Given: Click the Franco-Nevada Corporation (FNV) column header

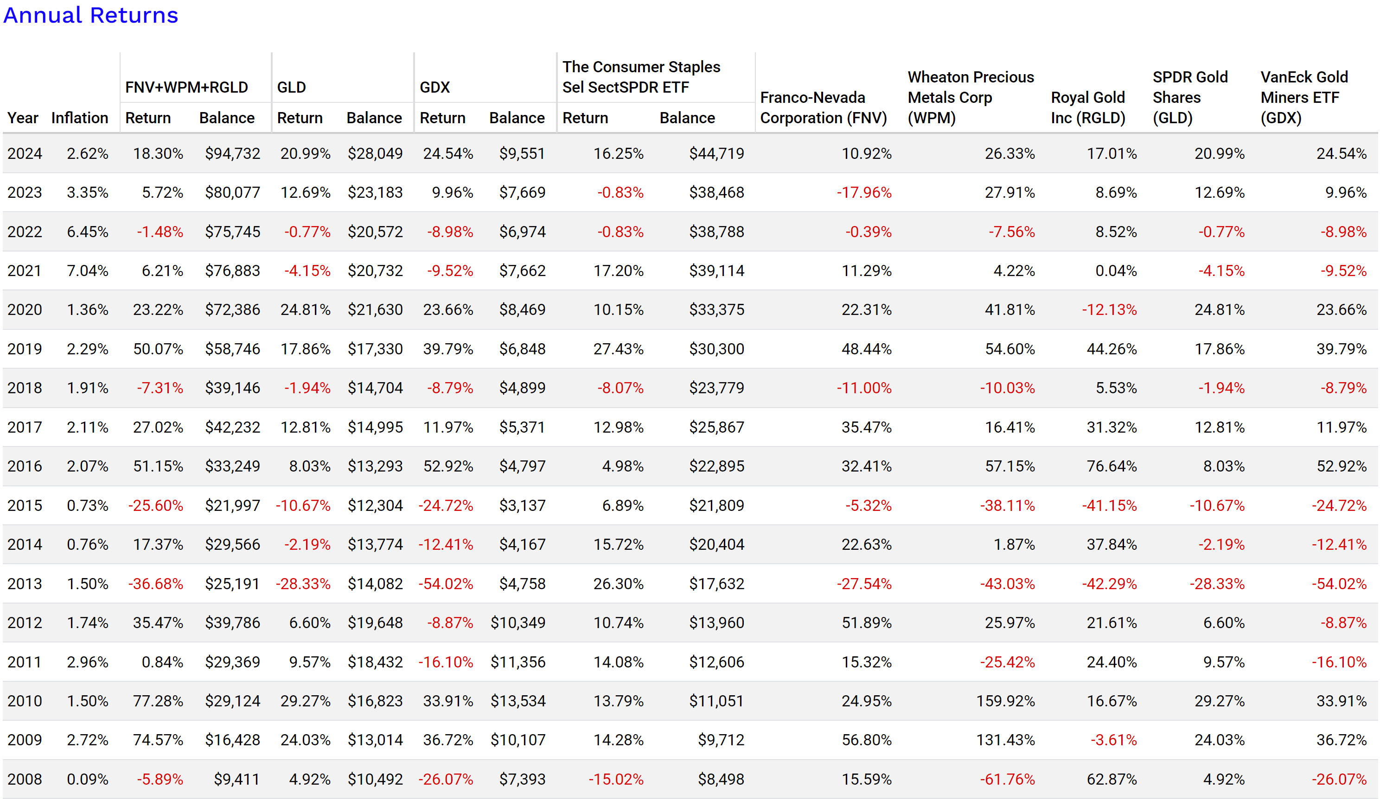Looking at the screenshot, I should coord(823,108).
